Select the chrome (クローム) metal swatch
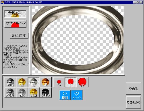This screenshot has width=144, height=111. [x=10, y=82]
